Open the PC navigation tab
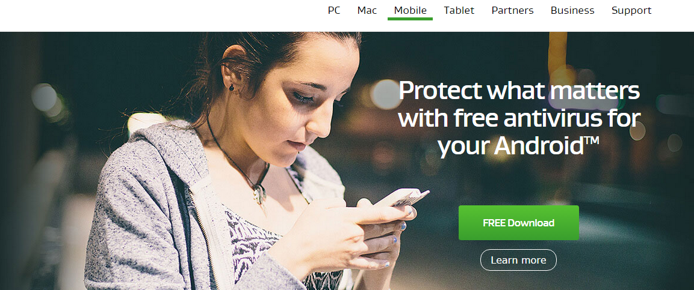This screenshot has width=694, height=290. pos(333,10)
